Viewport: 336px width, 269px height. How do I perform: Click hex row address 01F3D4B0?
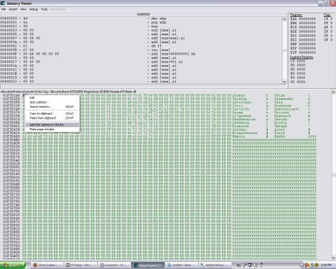pyautogui.click(x=12, y=140)
